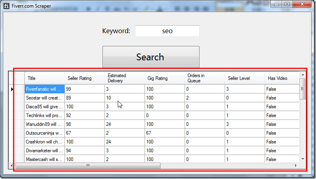Click Has Video False in Divamarketer row
Viewport: 316px width, 179px height.
tap(282, 151)
